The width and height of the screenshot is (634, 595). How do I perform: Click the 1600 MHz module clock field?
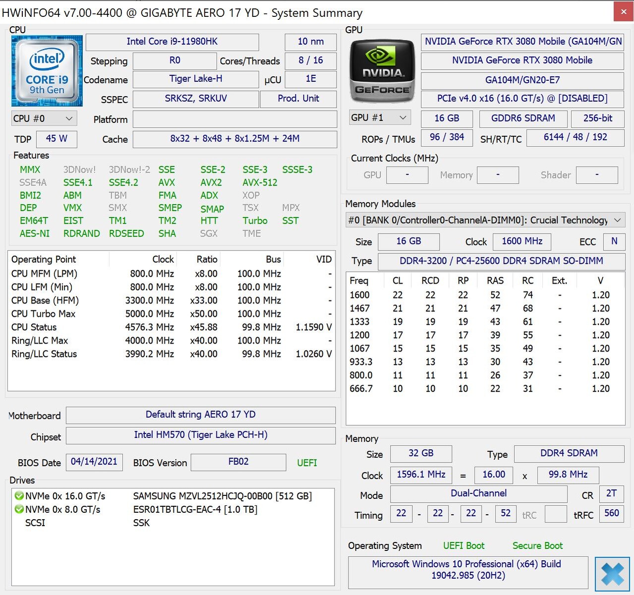coord(522,241)
